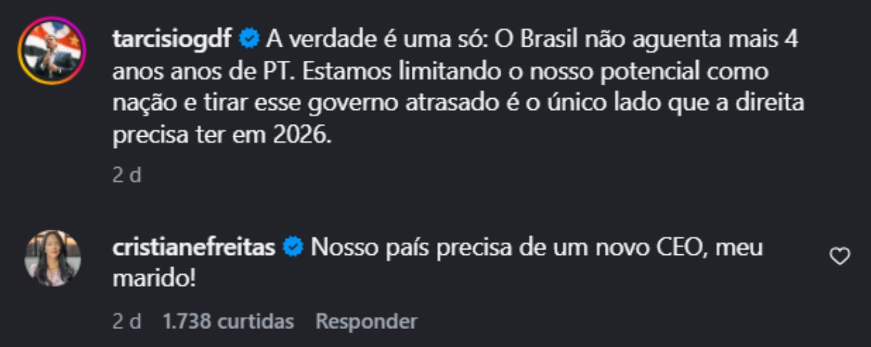871x347 pixels.
Task: Open tarcisiogdf's profile picture story
Action: click(53, 51)
